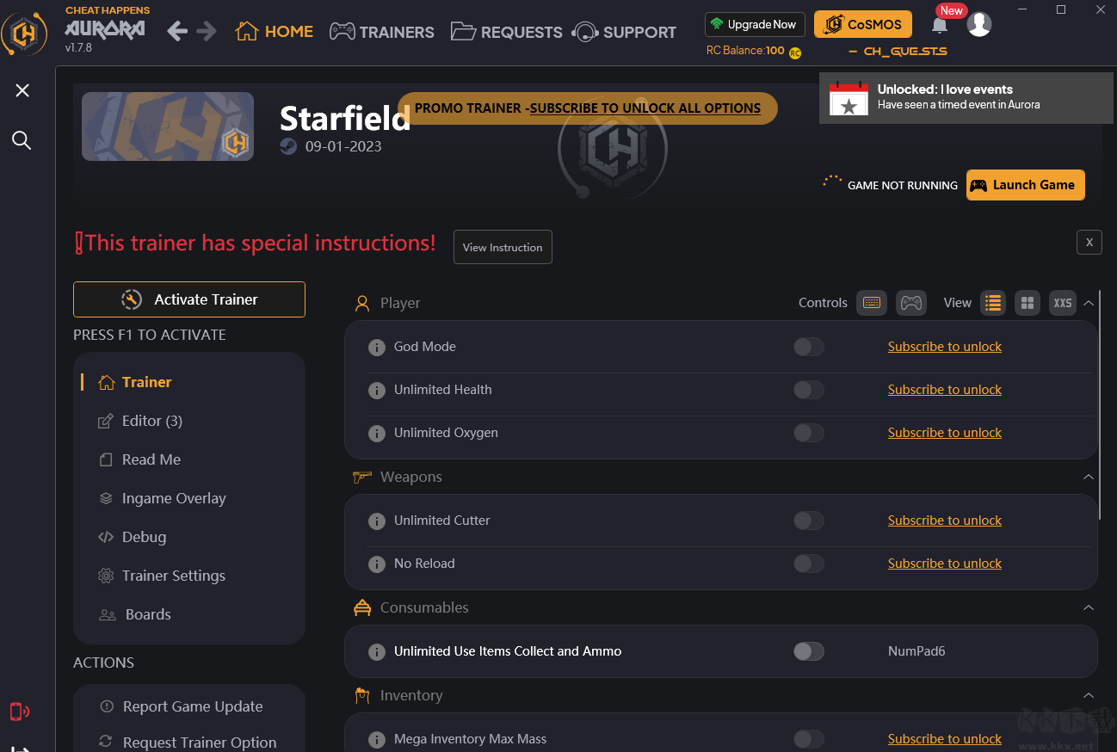The image size is (1117, 752).
Task: Toggle Unlimited Health switch
Action: (x=809, y=390)
